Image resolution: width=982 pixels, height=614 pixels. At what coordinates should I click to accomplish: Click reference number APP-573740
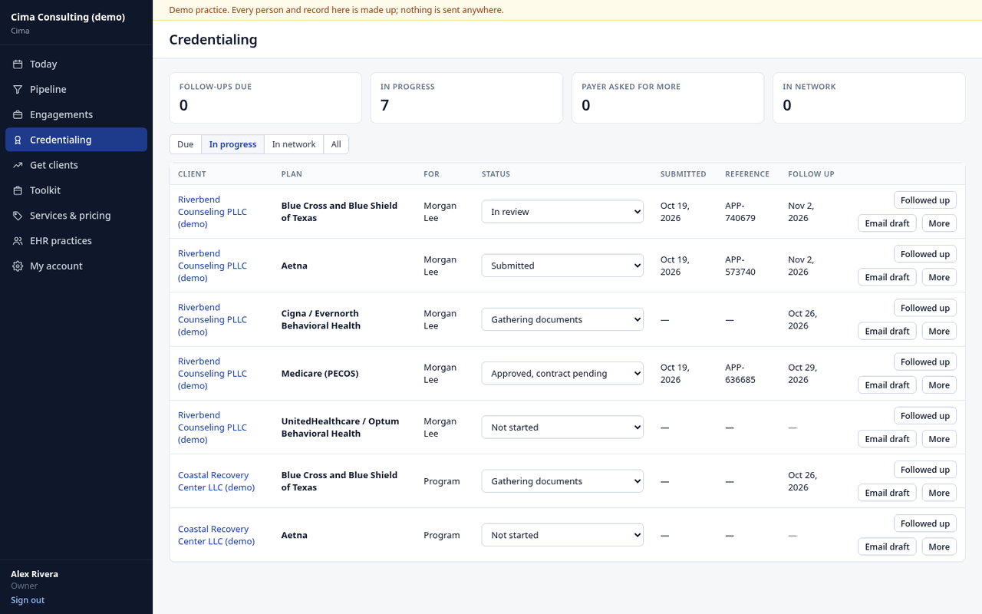point(740,266)
